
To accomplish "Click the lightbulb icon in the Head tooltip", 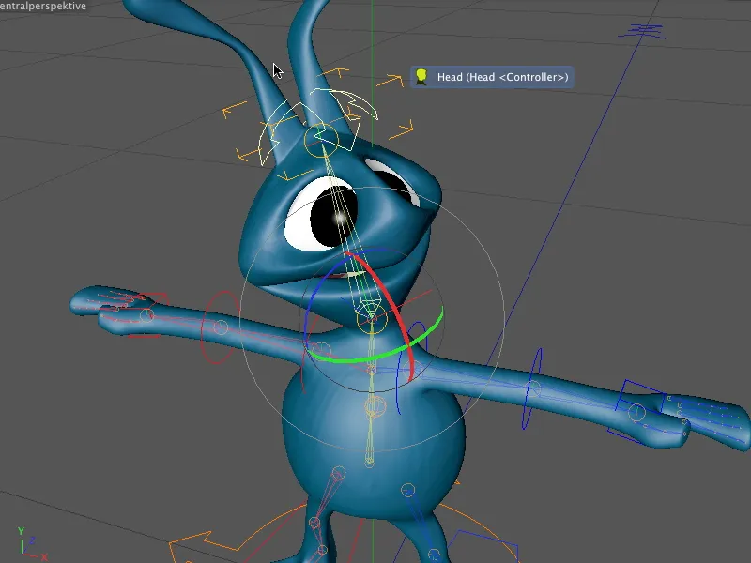I will click(x=421, y=77).
